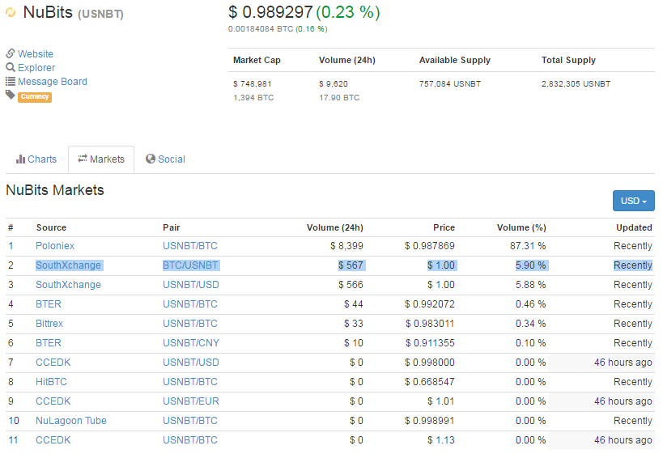Image resolution: width=663 pixels, height=454 pixels.
Task: Click the Source column header
Action: pos(51,227)
